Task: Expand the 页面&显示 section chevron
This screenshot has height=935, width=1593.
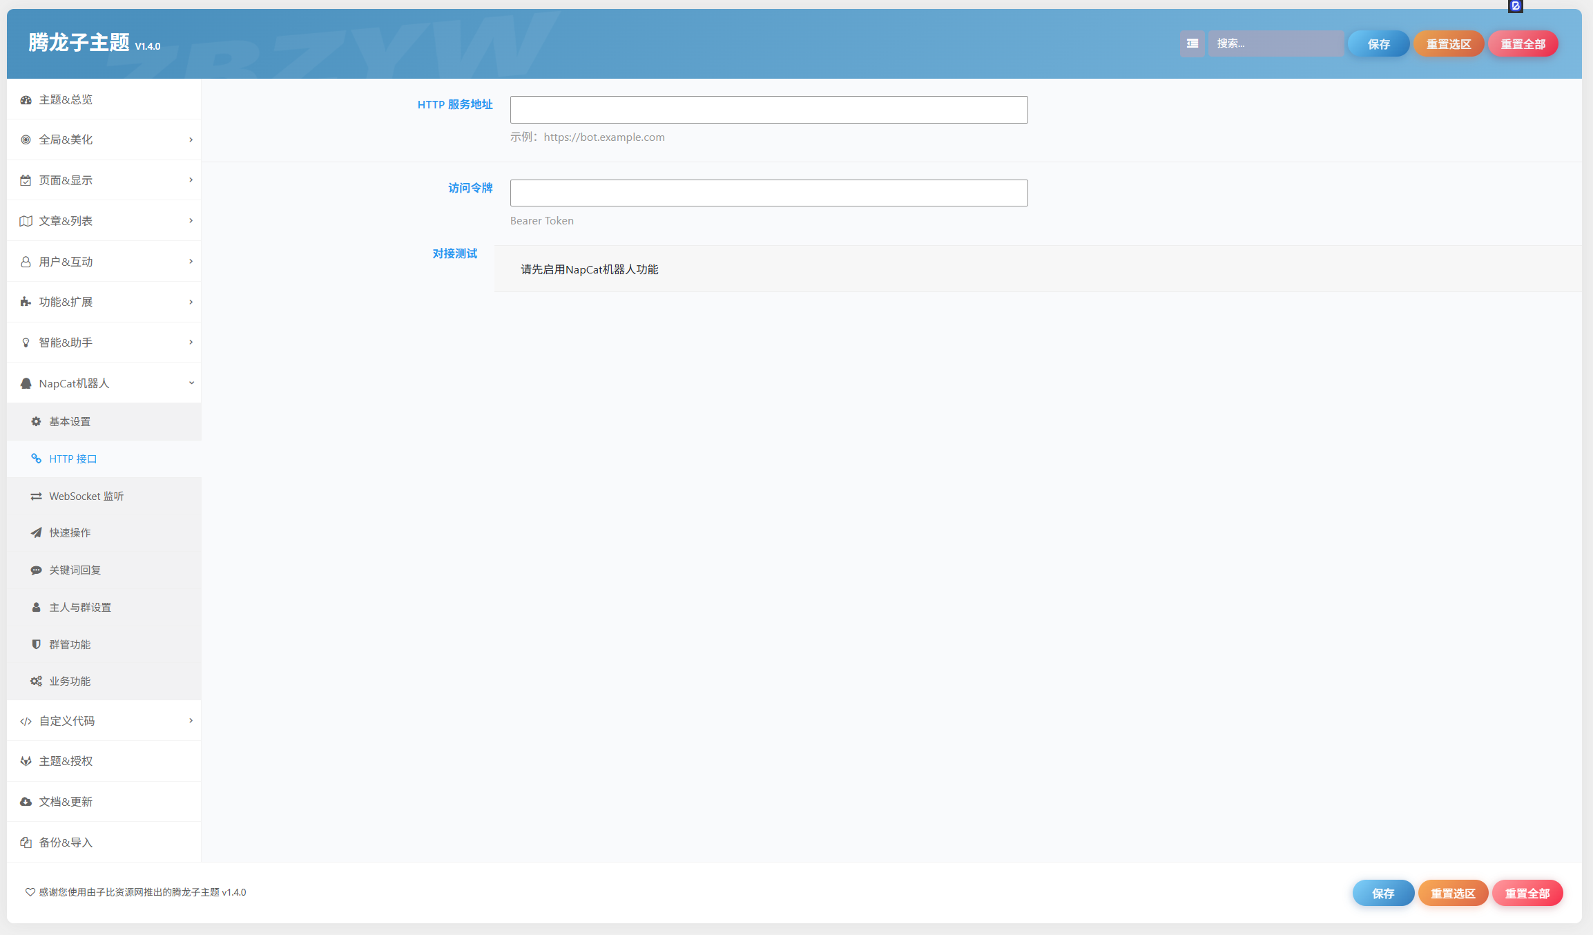Action: coord(191,180)
